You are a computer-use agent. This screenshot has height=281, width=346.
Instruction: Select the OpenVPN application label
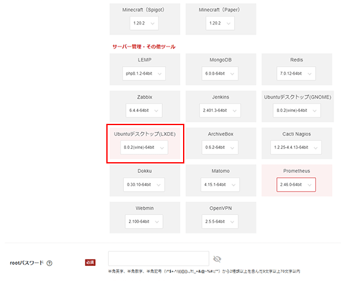pos(221,208)
